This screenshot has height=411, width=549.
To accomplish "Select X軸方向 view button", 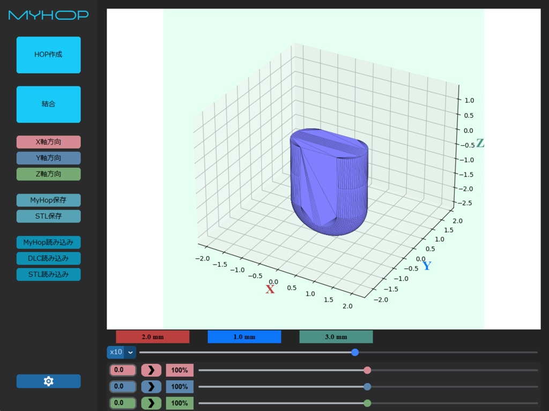I will (49, 142).
